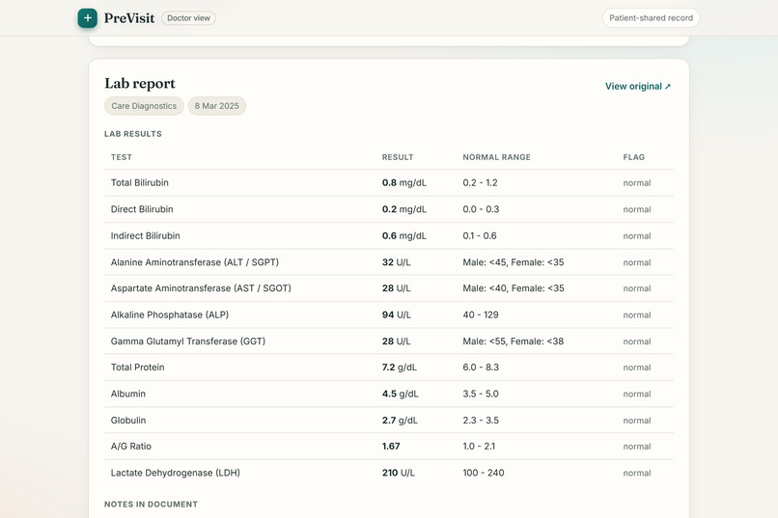
Task: Click the 0.0 - 0.3 normal range
Action: coord(481,209)
